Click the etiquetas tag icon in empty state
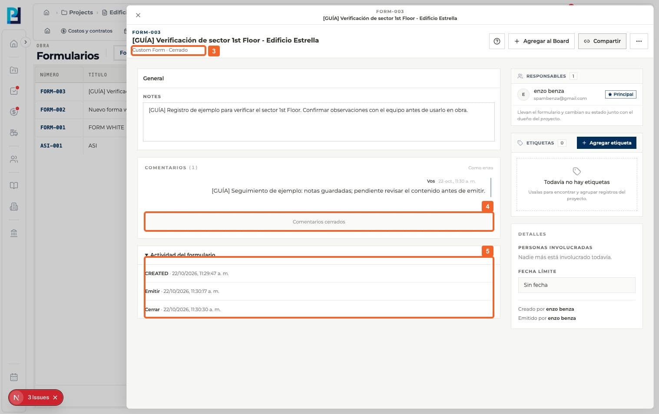The width and height of the screenshot is (659, 414). [x=576, y=171]
